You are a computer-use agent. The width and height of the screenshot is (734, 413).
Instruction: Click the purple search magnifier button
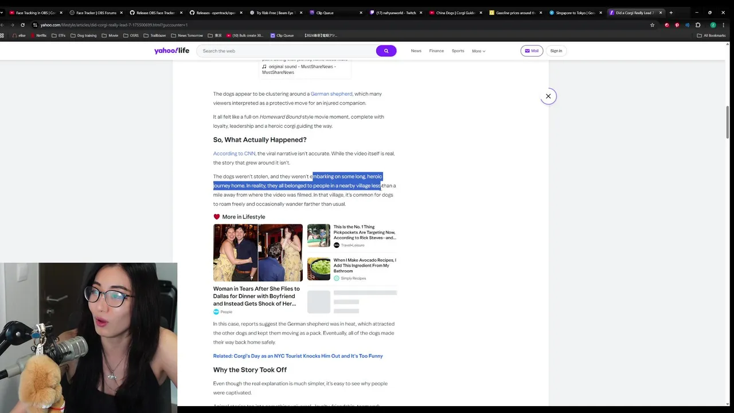click(386, 51)
